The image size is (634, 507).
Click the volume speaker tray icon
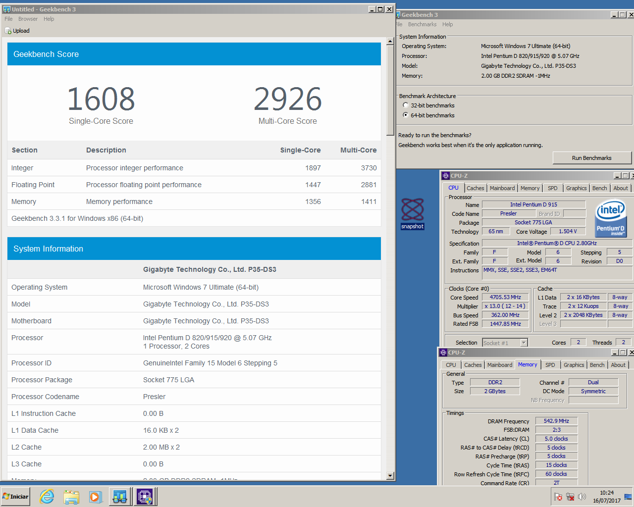point(582,497)
